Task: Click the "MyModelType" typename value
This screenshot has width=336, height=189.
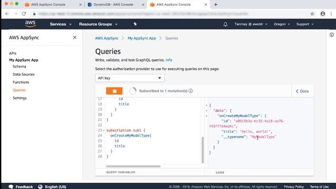Action: (263, 136)
